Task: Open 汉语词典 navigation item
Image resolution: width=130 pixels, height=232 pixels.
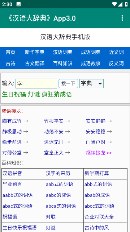Action: (63, 52)
